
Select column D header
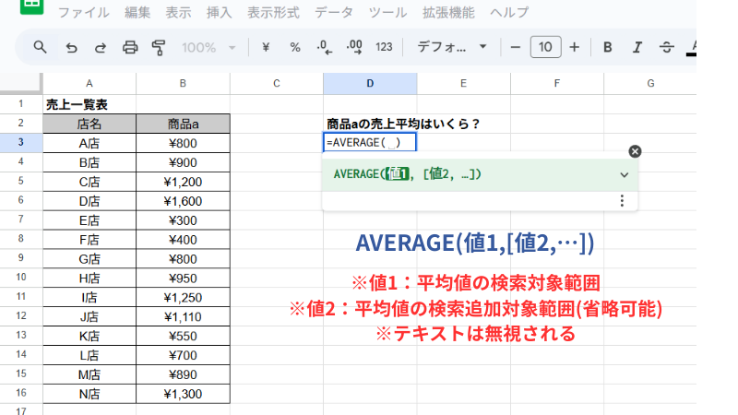(x=370, y=84)
